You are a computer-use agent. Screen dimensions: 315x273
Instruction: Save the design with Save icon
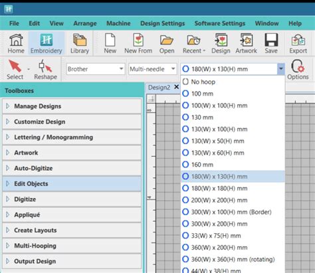(x=271, y=43)
